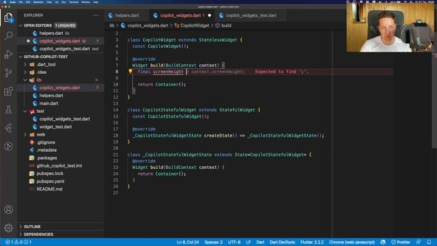Open Explorer more actions ellipsis
This screenshot has height=246, width=437.
click(x=96, y=15)
